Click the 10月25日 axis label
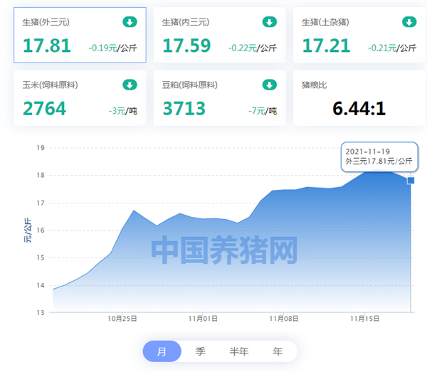 pos(122,319)
